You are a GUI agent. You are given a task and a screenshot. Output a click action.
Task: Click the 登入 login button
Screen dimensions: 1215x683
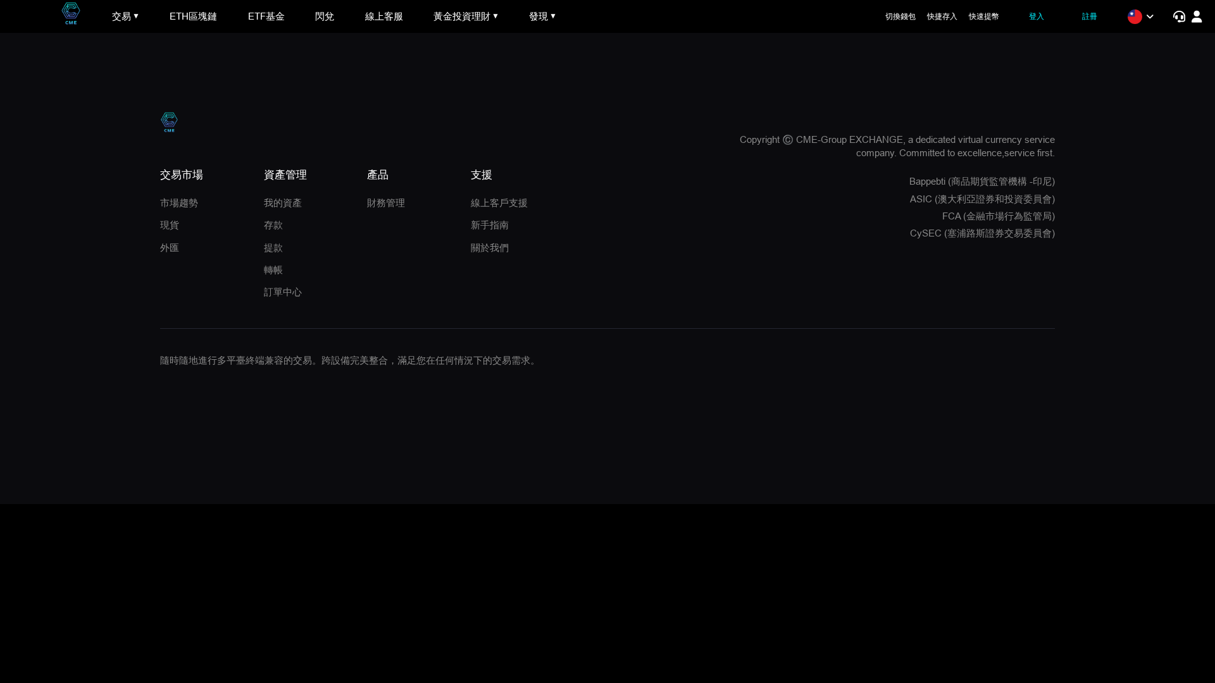[x=1037, y=16]
